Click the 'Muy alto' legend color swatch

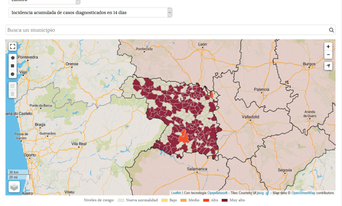click(x=225, y=200)
